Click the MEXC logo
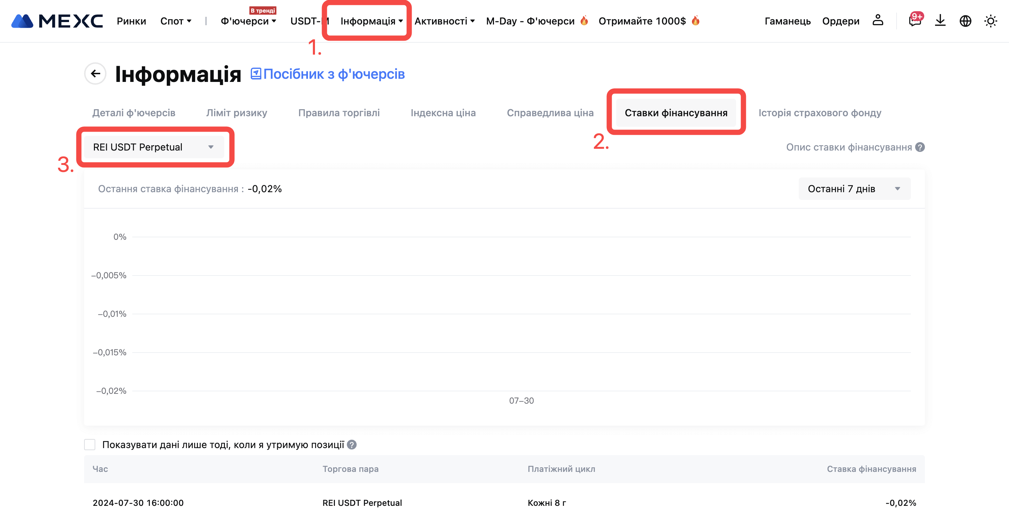Viewport: 1009px width, 523px height. [x=57, y=21]
